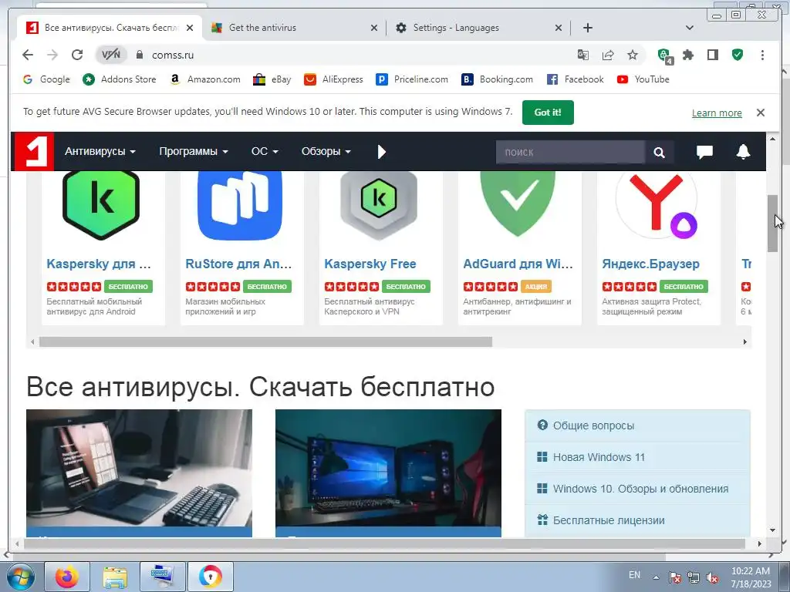Reload the comss.ru page
The height and width of the screenshot is (592, 790).
coord(76,55)
